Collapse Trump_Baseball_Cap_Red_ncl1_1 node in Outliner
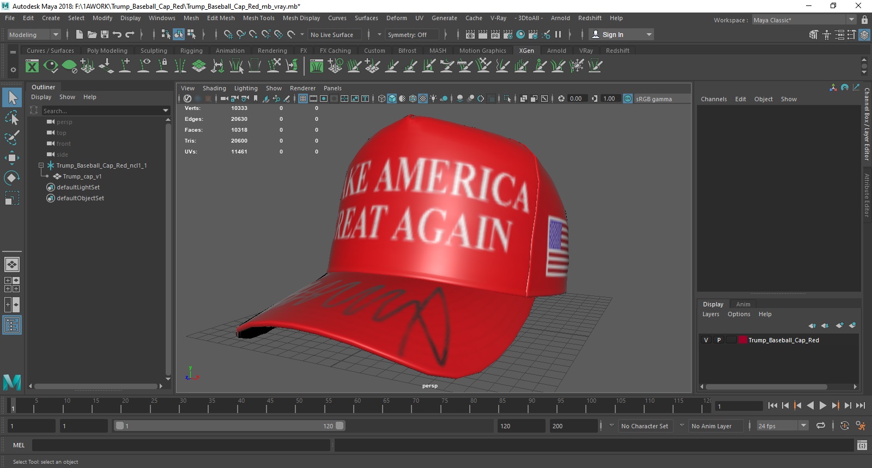This screenshot has width=872, height=468. pyautogui.click(x=41, y=165)
